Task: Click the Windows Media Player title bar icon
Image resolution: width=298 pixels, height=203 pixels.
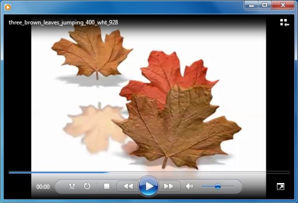Action: coord(8,7)
